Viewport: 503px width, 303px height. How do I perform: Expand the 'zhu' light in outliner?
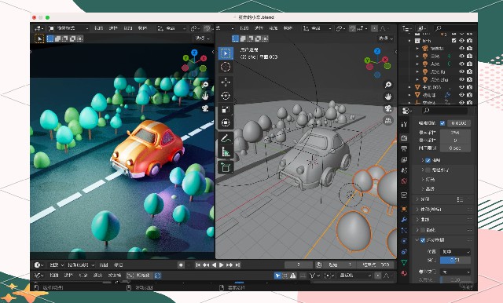(417, 79)
